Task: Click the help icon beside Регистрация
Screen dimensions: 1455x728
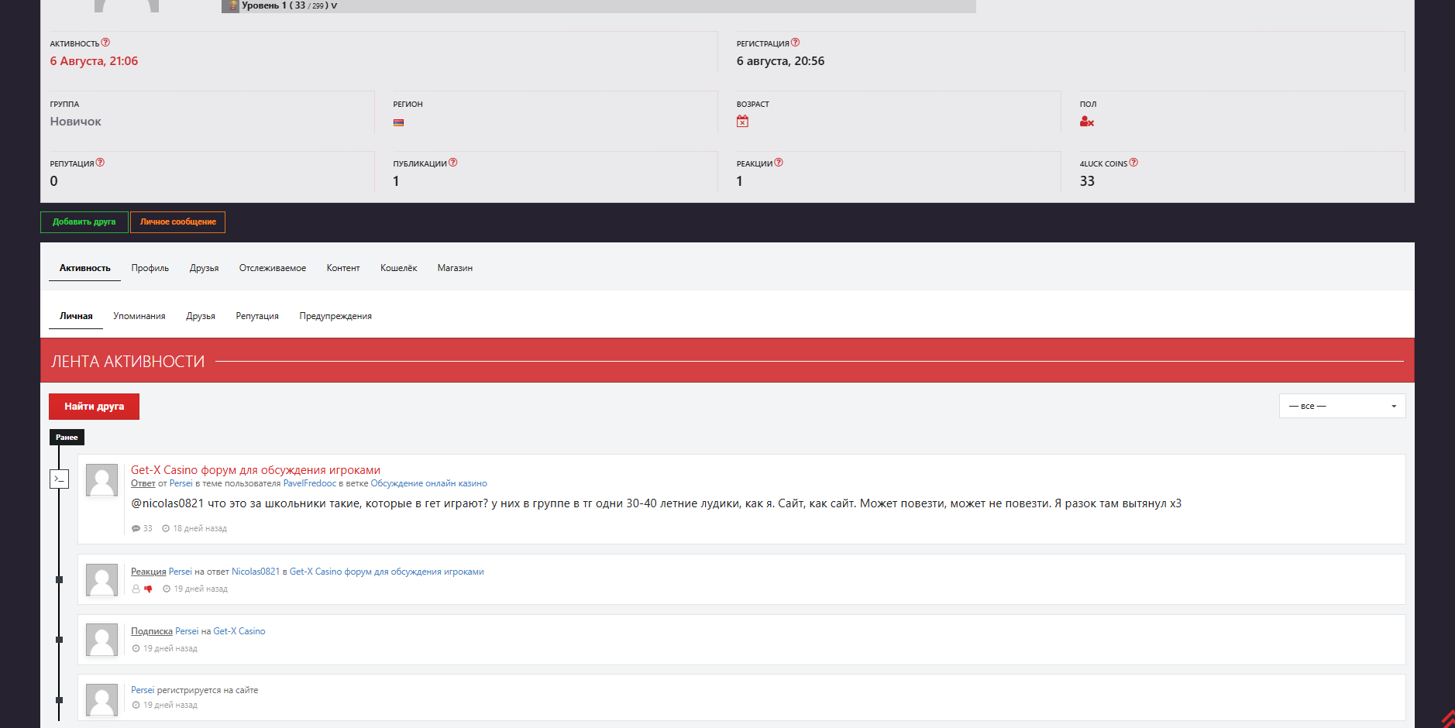Action: pos(795,43)
